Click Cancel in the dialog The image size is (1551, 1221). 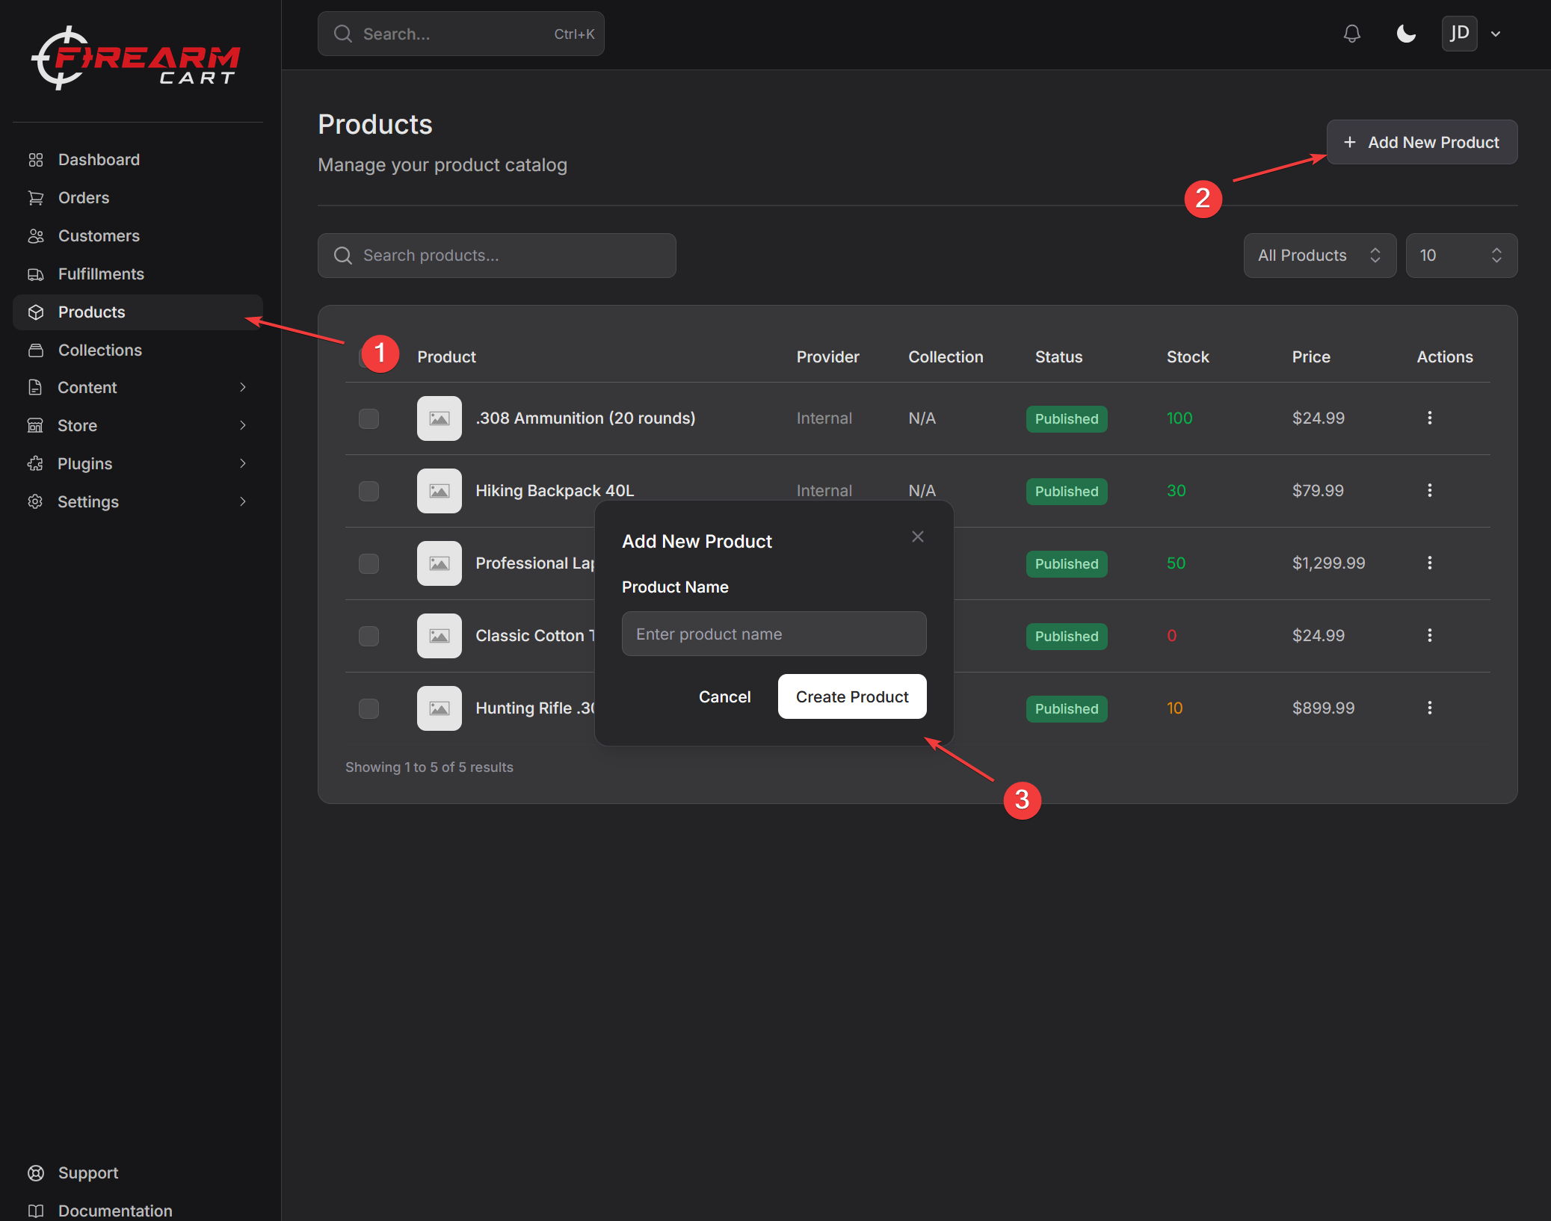724,697
